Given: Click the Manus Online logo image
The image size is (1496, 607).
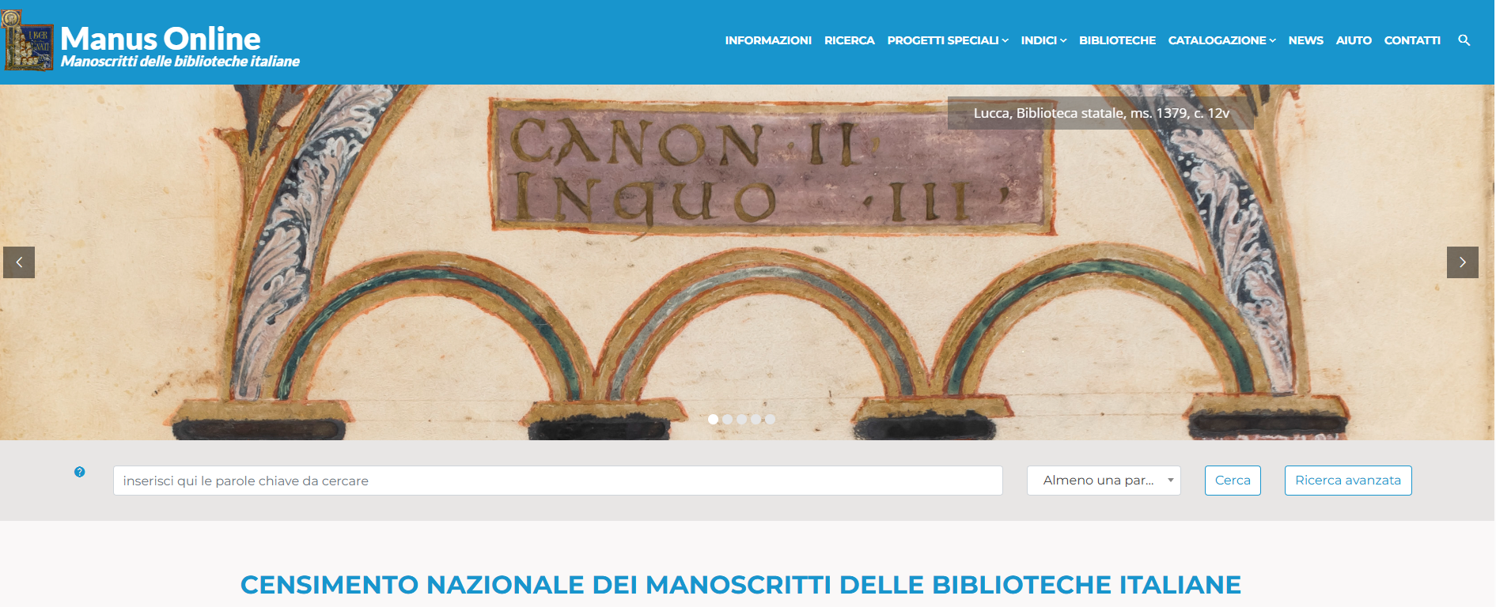Looking at the screenshot, I should 28,41.
